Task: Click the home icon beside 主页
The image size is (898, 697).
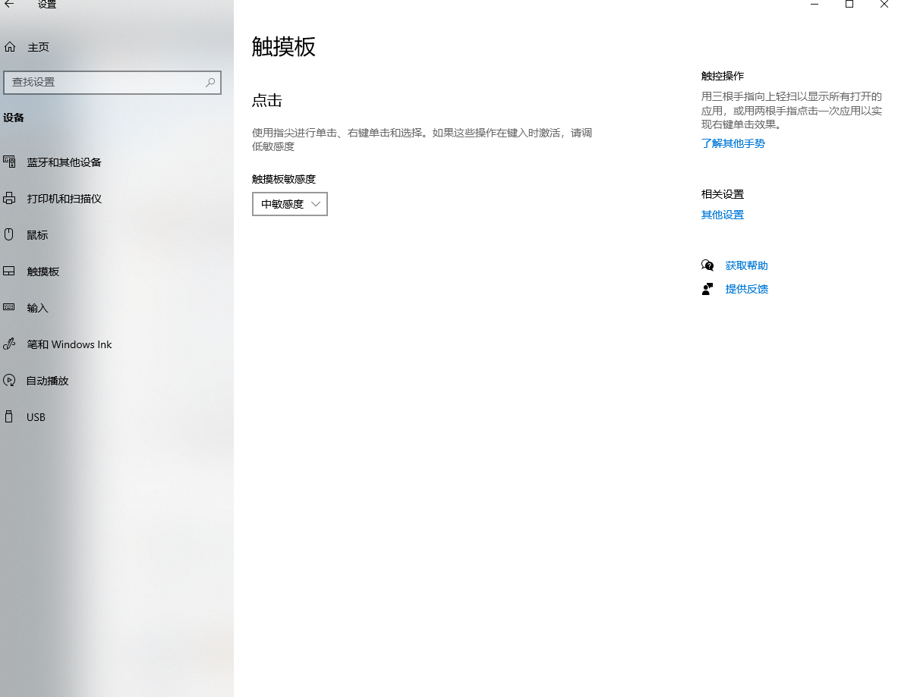Action: point(10,47)
